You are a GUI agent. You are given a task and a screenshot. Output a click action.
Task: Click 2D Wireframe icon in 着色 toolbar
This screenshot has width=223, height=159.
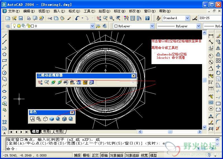(32, 119)
